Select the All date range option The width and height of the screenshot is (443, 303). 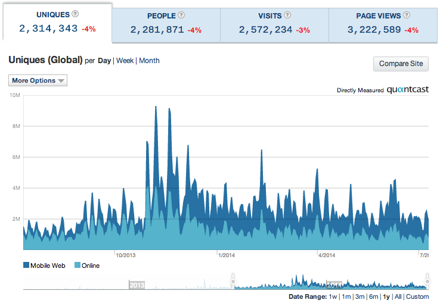[398, 296]
